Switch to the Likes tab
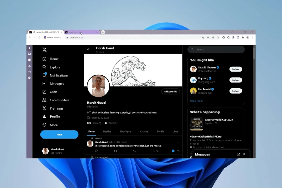The image size is (282, 188). (x=175, y=132)
